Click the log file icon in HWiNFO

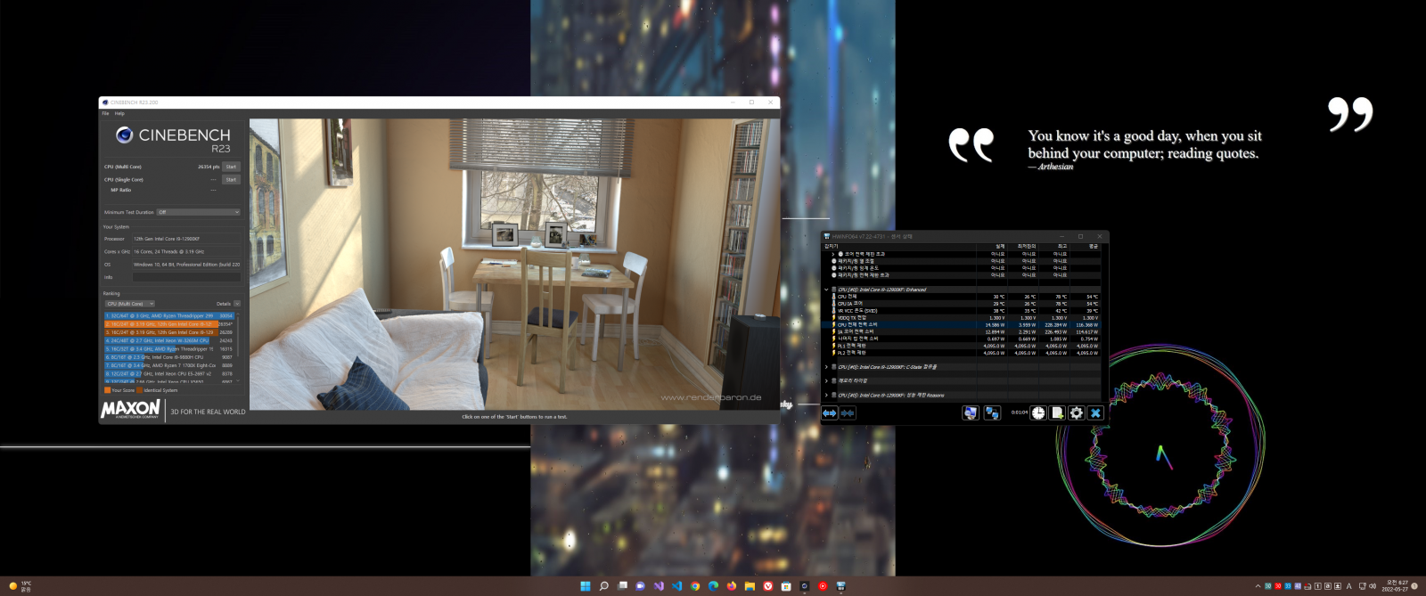coord(1057,412)
